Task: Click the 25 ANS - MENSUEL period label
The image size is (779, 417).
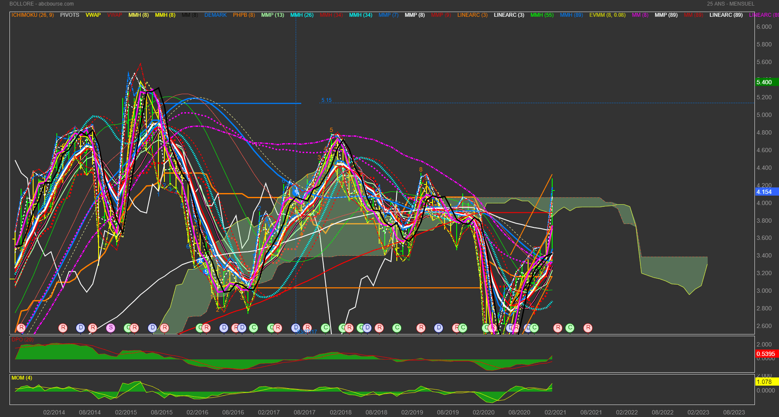Action: (731, 4)
